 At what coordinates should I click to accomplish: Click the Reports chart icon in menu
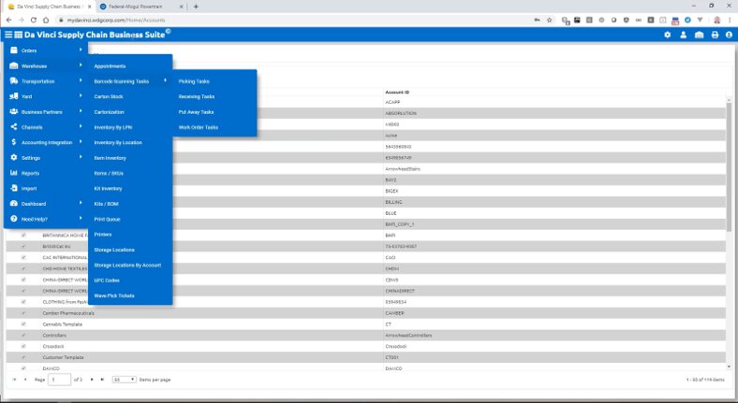click(x=13, y=173)
